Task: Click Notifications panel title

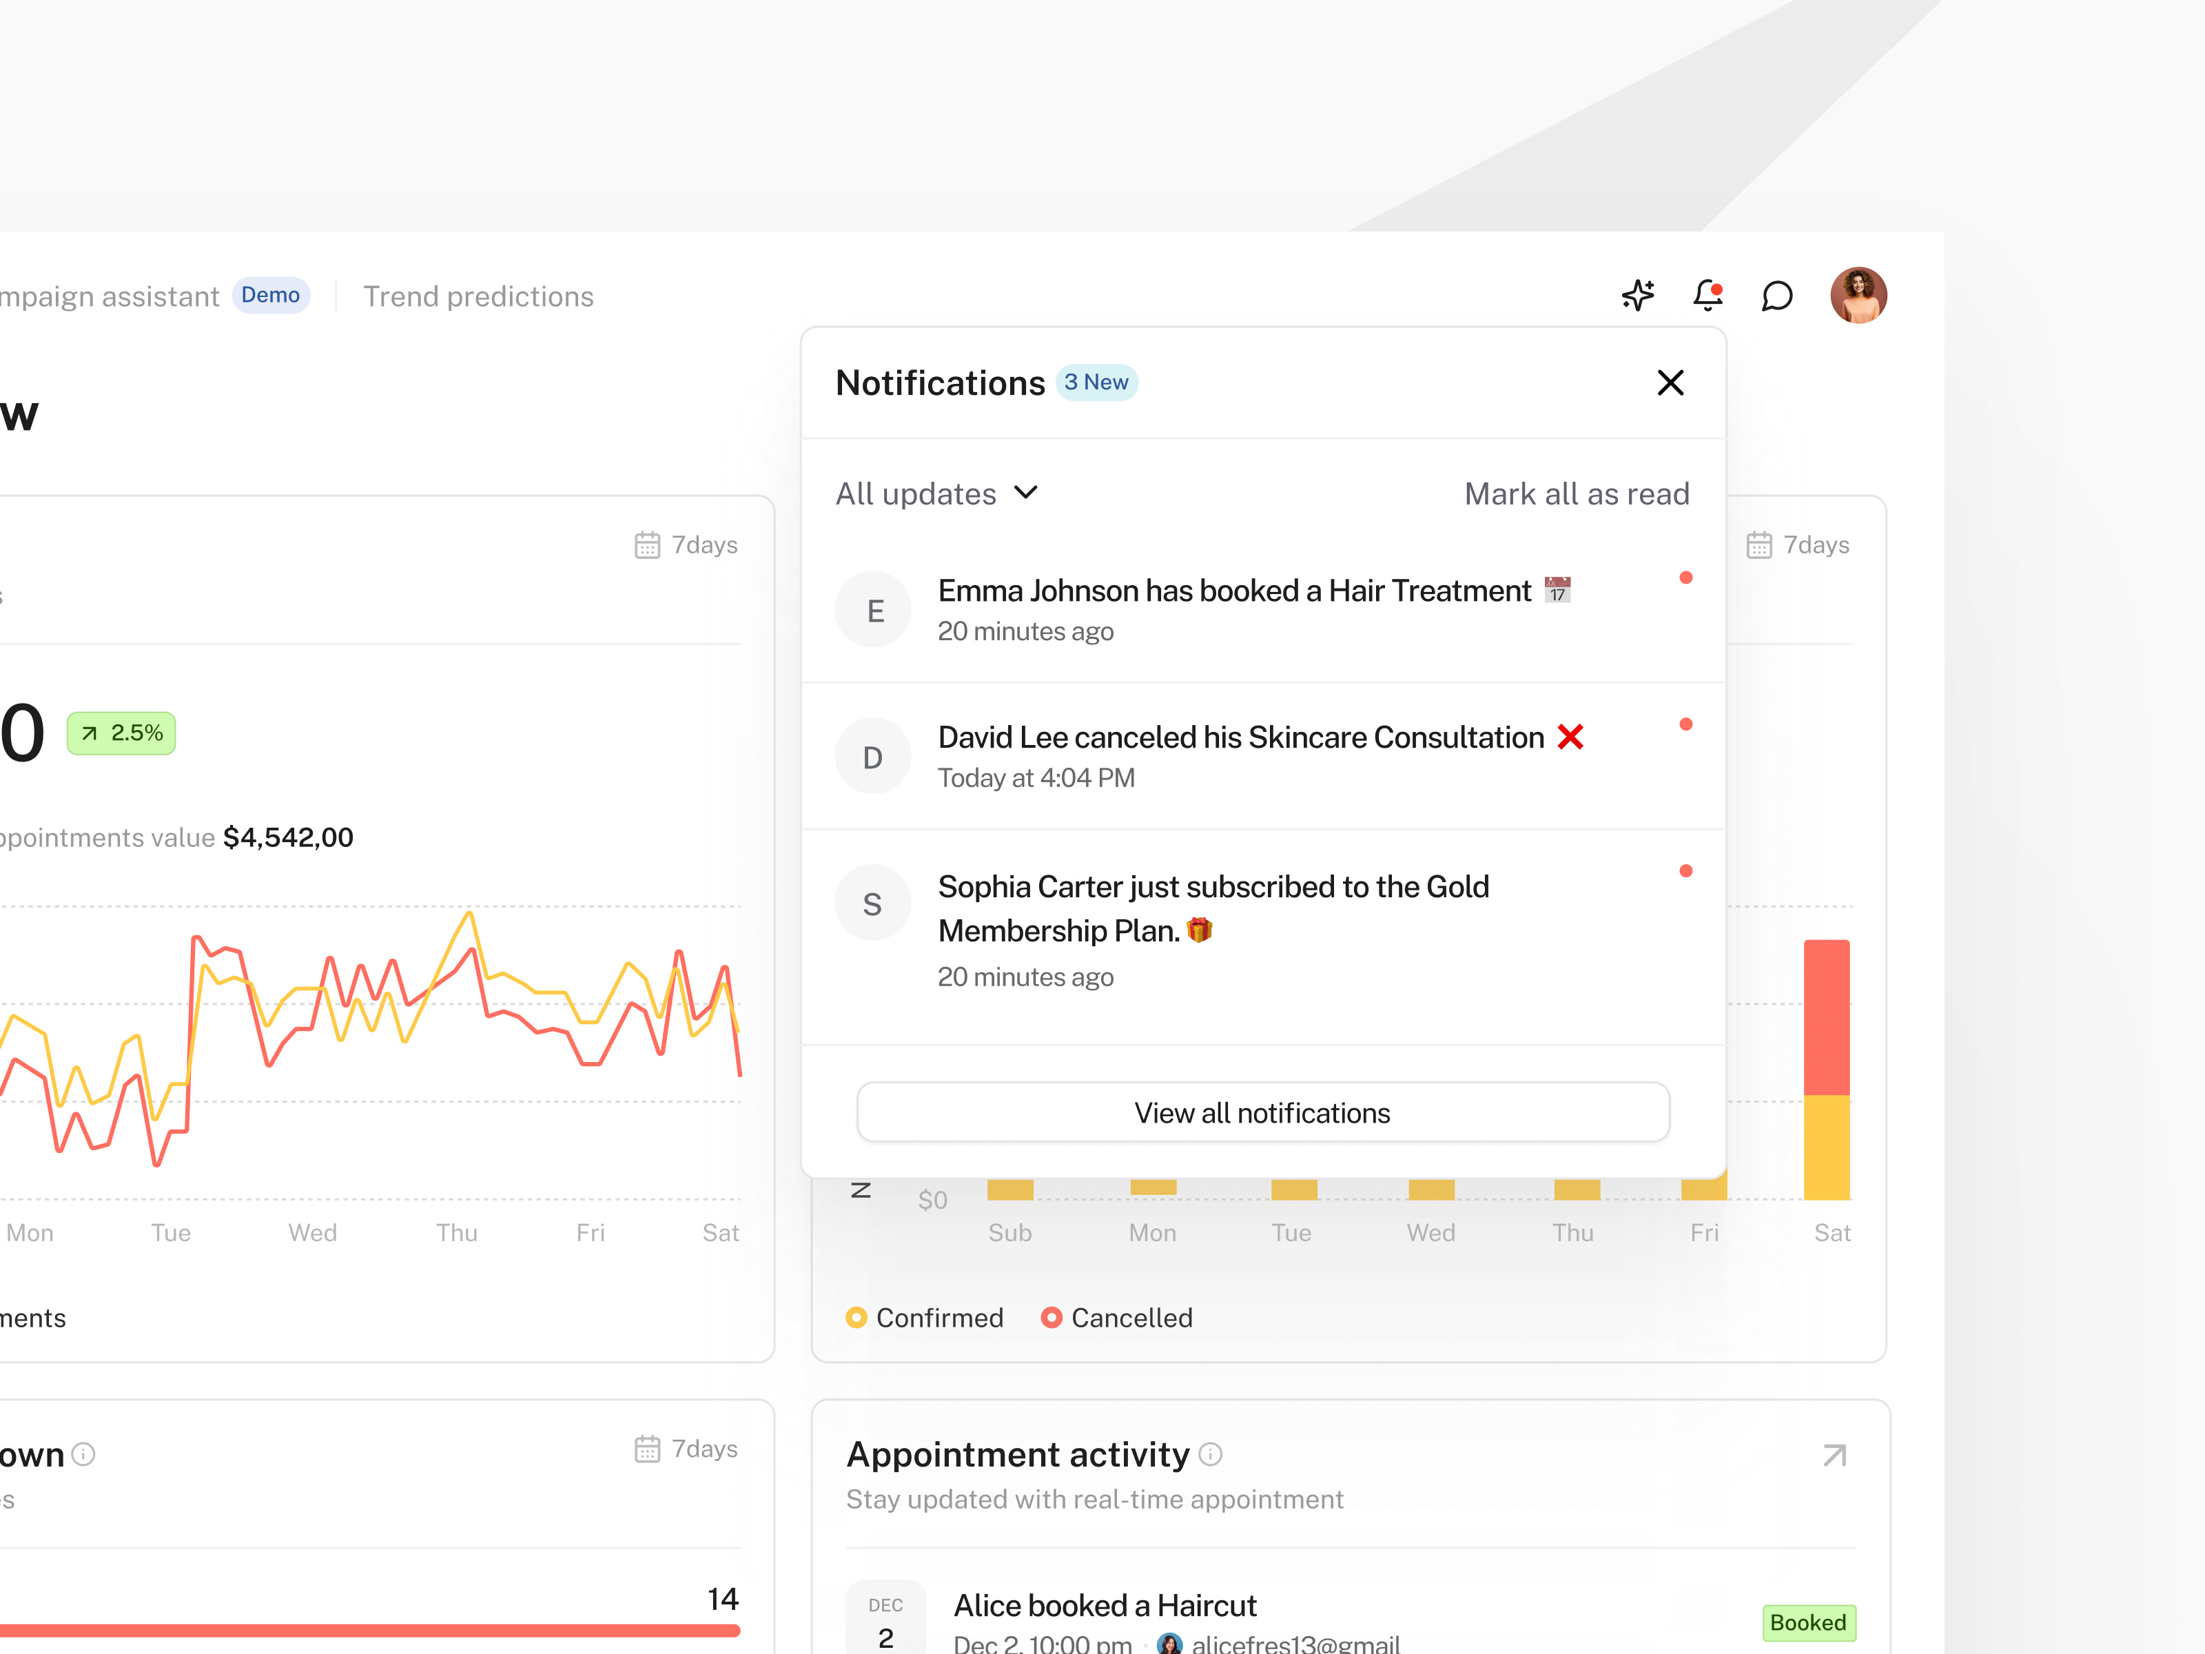Action: (940, 383)
